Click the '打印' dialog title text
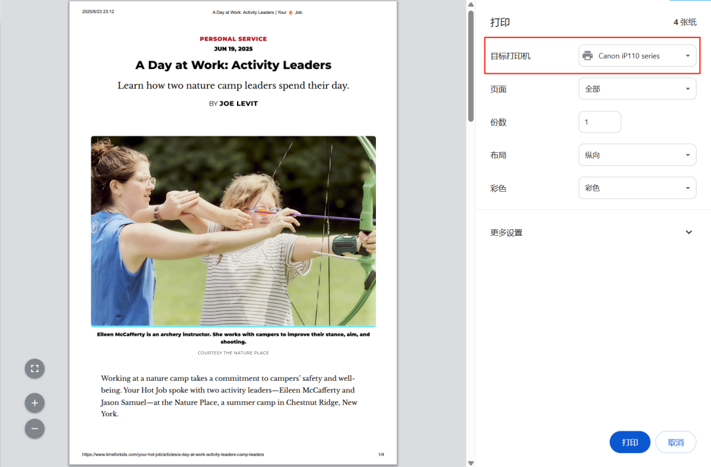This screenshot has width=711, height=467. (500, 22)
